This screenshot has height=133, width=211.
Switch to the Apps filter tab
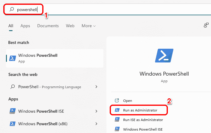pos(25,26)
